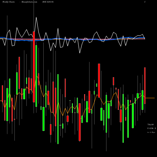The width and height of the screenshot is (157, 157).
Task: Click the "V: 0.96 X" volume text
Action: (x=151, y=128)
